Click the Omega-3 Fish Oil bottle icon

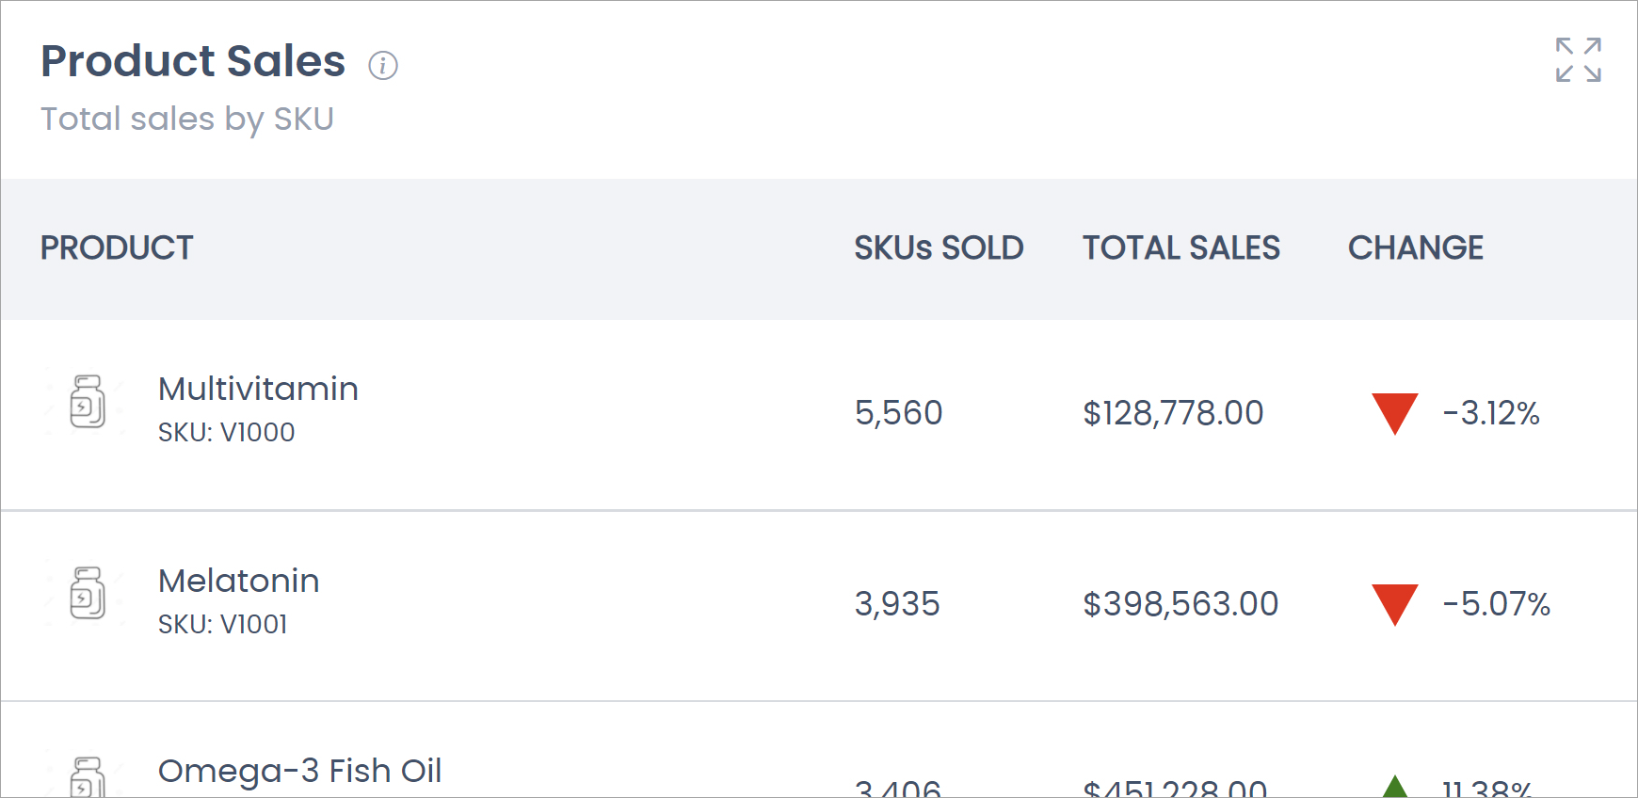coord(87,777)
